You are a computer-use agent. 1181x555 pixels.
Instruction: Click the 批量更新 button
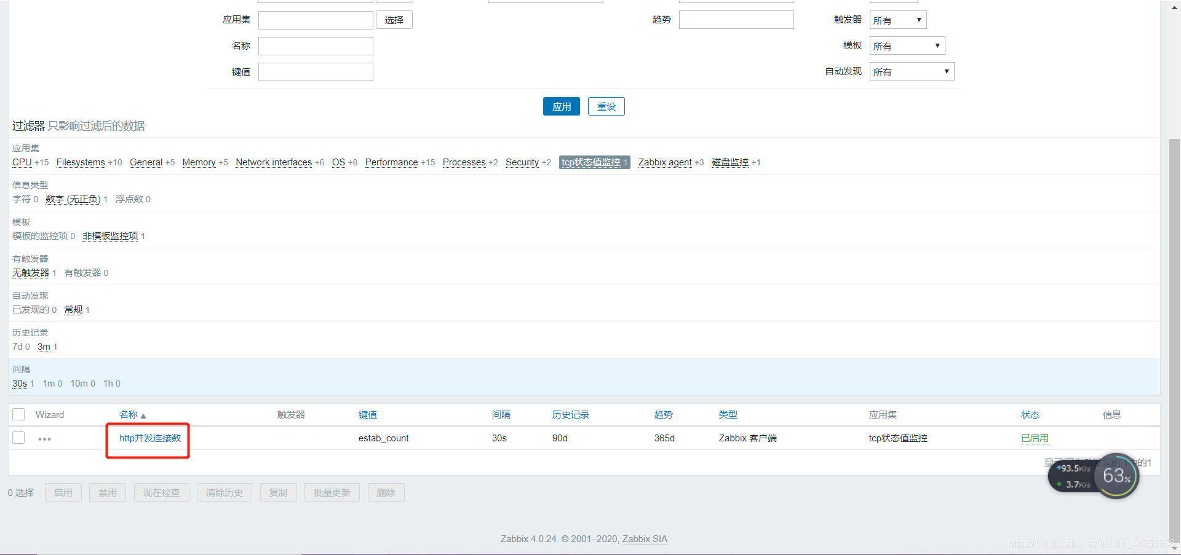point(332,493)
